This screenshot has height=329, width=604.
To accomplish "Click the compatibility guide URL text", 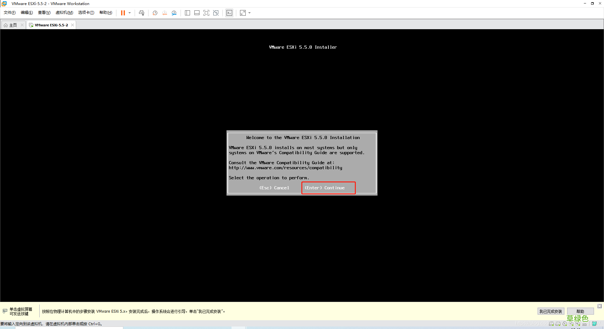I will pos(285,168).
